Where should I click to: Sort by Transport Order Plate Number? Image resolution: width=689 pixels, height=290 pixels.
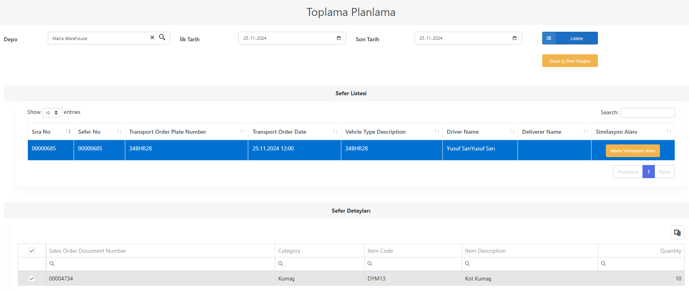[187, 132]
